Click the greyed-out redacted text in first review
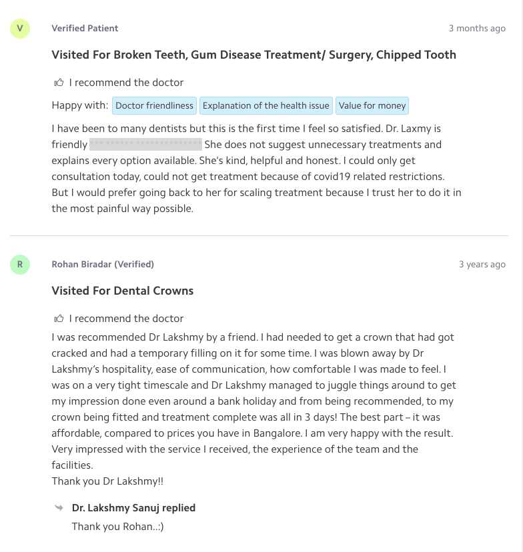This screenshot has width=523, height=552. pyautogui.click(x=145, y=145)
